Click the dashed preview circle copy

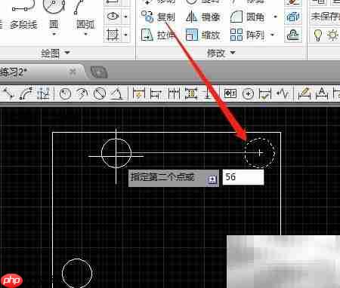[x=260, y=152]
